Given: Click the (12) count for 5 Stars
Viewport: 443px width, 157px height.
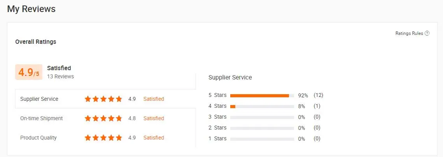Looking at the screenshot, I should click(x=319, y=95).
